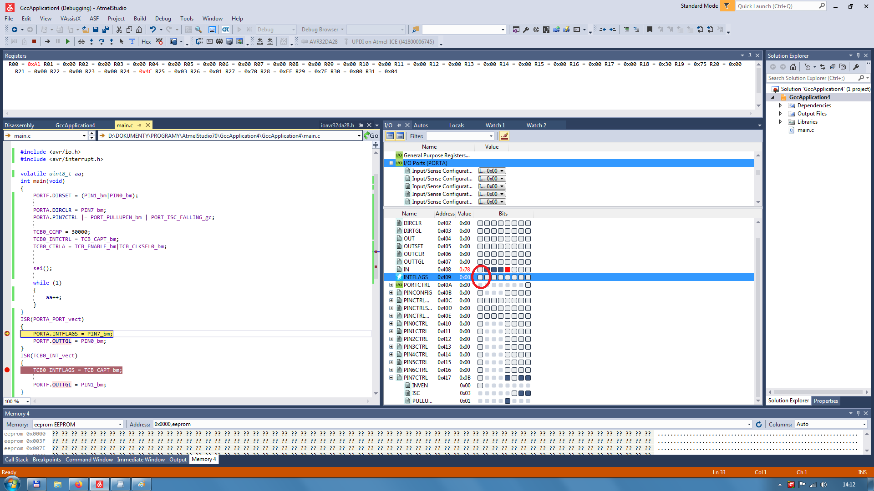Viewport: 874px width, 491px height.
Task: Toggle the red highlighted bit of IN register
Action: click(508, 270)
